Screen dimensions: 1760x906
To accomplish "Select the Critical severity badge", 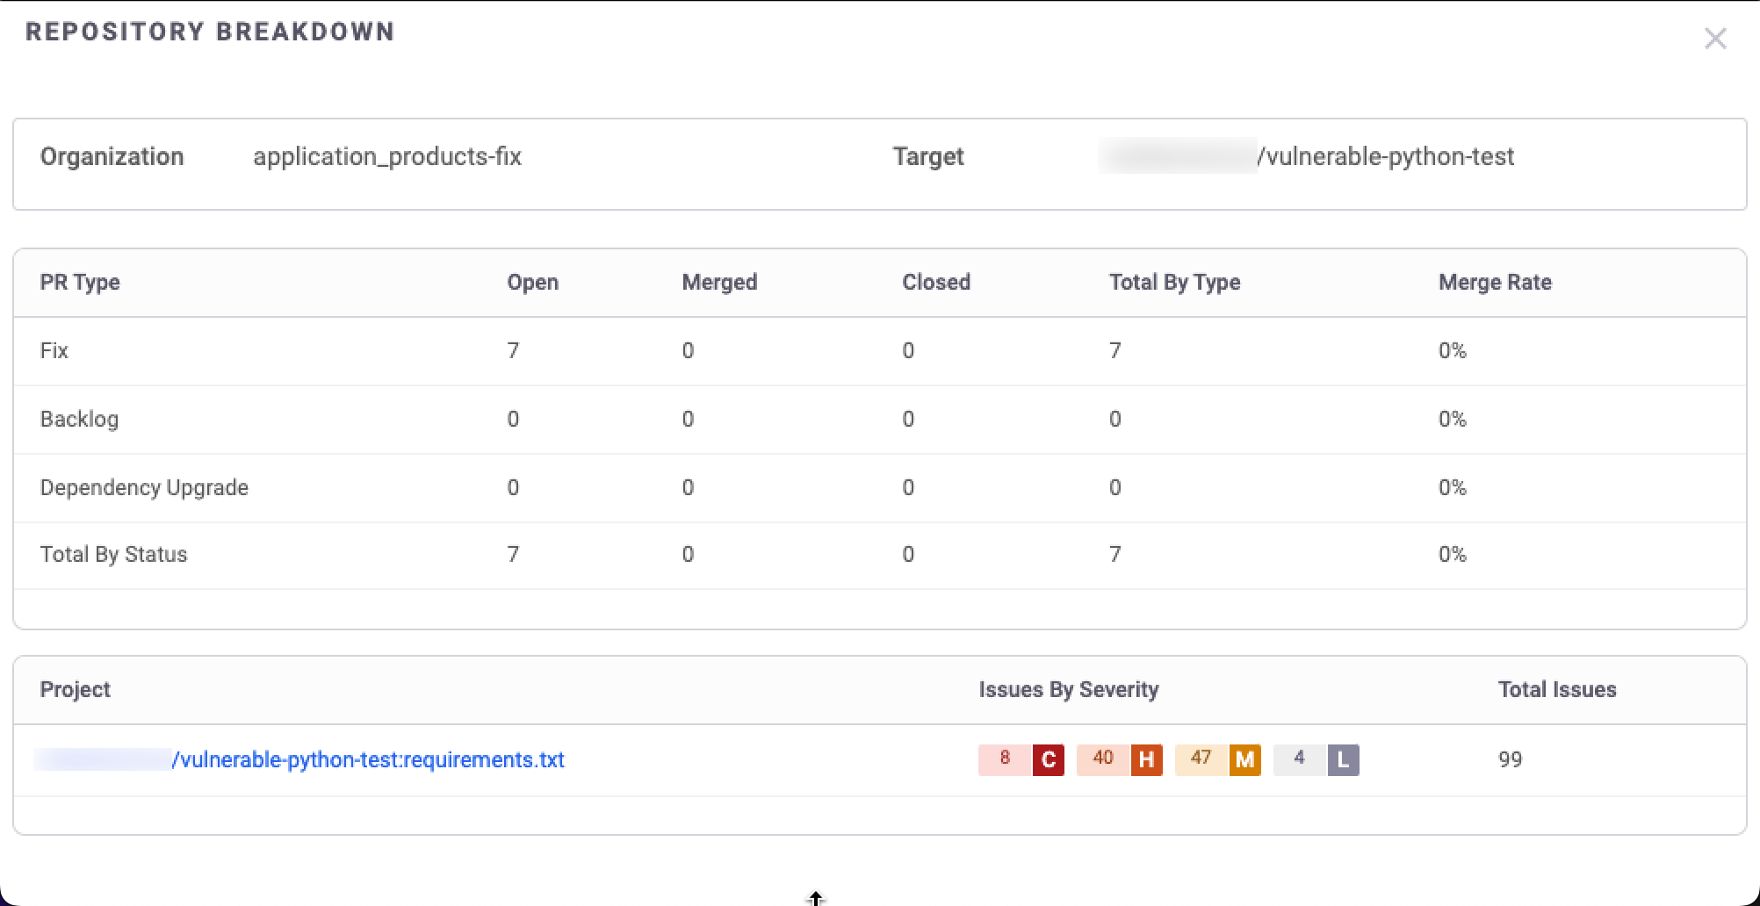I will 1047,759.
